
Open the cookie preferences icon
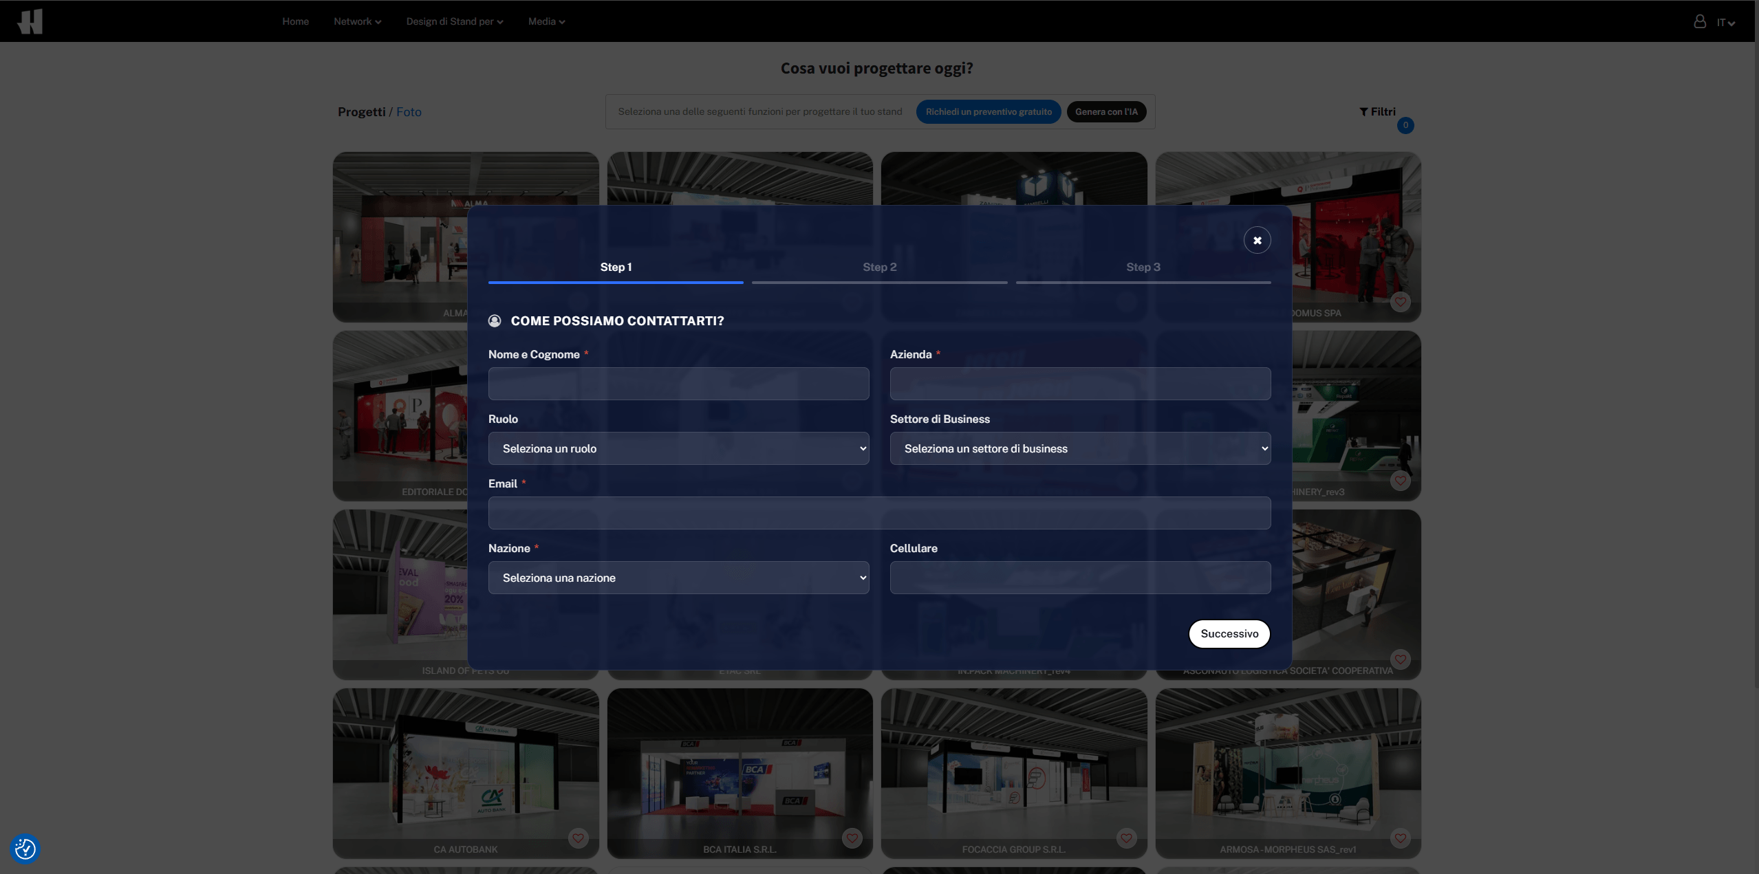coord(25,849)
